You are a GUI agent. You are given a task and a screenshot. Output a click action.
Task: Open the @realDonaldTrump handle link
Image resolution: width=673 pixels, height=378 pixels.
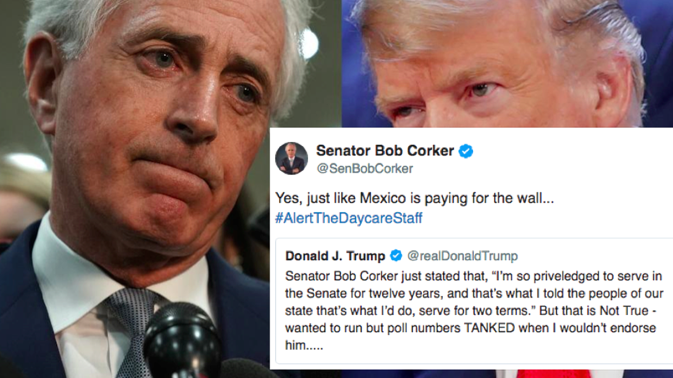(x=462, y=255)
